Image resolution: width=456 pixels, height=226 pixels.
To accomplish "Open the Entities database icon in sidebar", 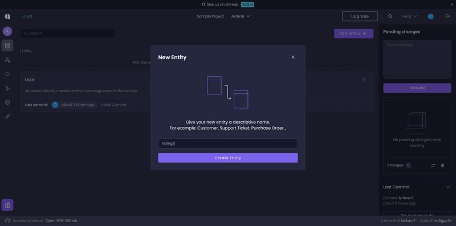I will pos(7,46).
